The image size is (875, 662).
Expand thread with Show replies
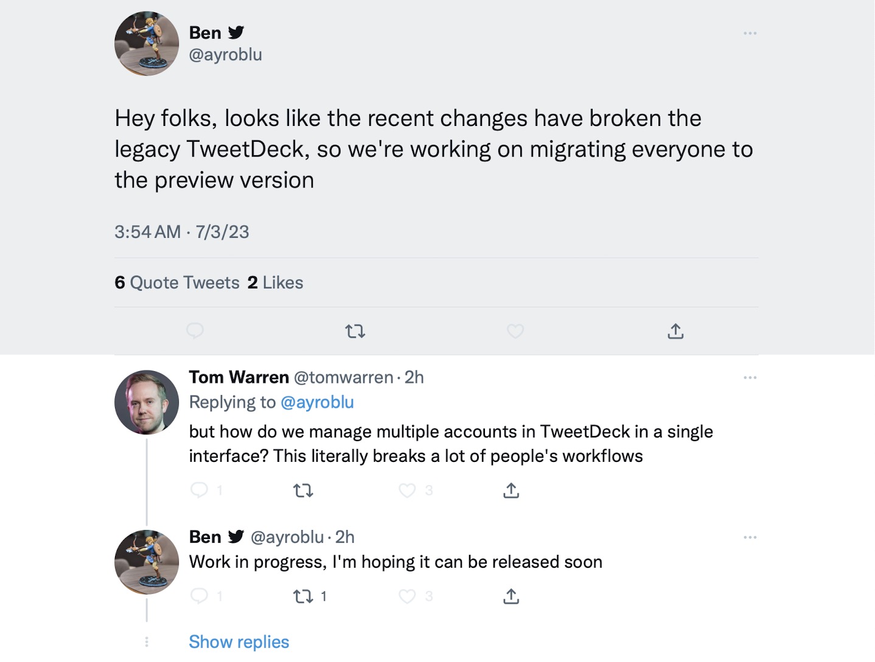239,642
